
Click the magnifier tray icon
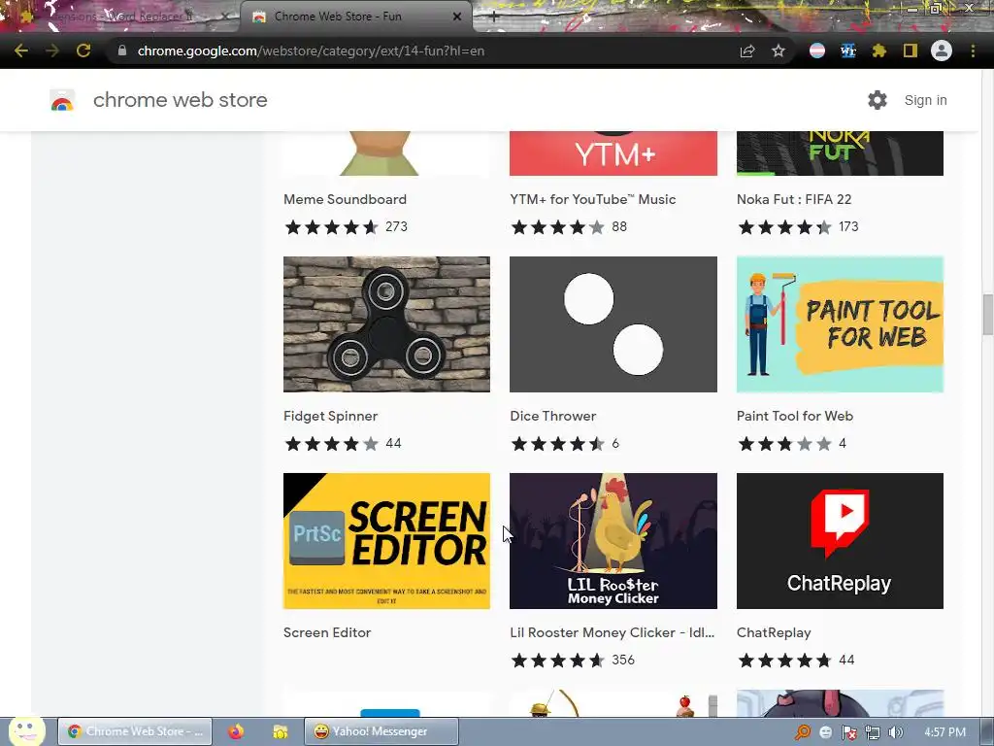tap(803, 732)
